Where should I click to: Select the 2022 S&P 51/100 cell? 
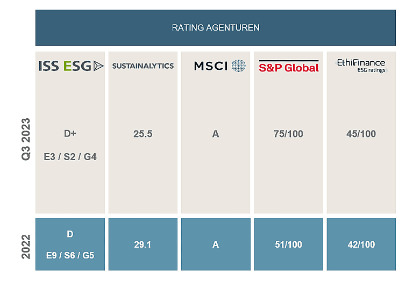[x=288, y=244]
